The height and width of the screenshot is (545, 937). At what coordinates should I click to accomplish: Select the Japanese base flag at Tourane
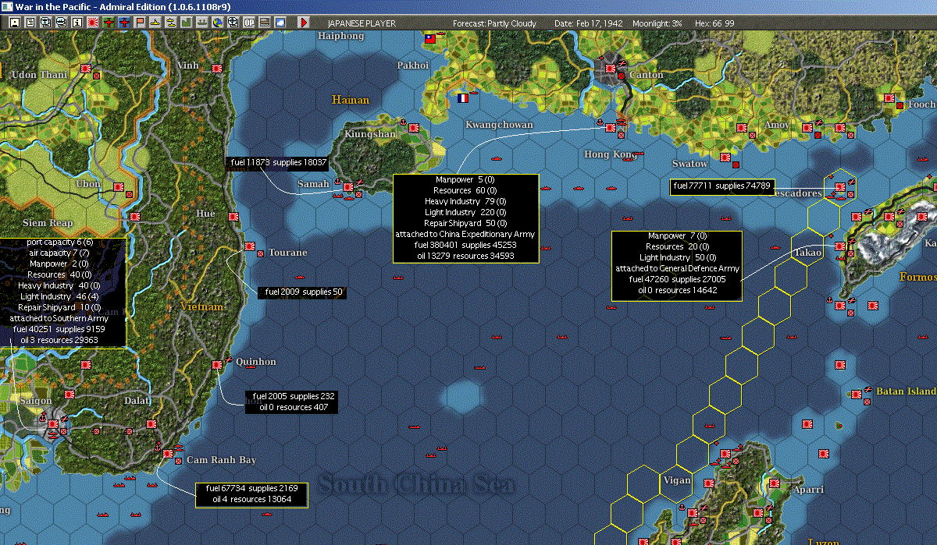coord(251,246)
